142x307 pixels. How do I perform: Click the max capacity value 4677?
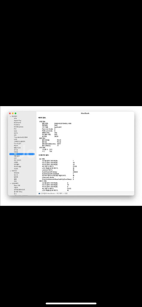(59, 144)
